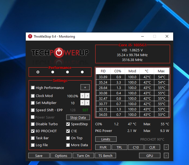The width and height of the screenshot is (189, 165).
Task: Click the FID cell 33.89
Action: click(103, 77)
